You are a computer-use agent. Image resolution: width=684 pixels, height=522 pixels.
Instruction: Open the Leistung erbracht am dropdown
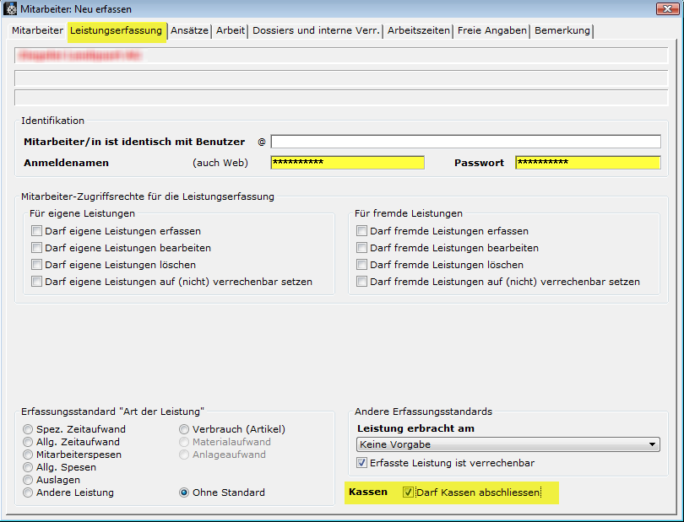508,444
